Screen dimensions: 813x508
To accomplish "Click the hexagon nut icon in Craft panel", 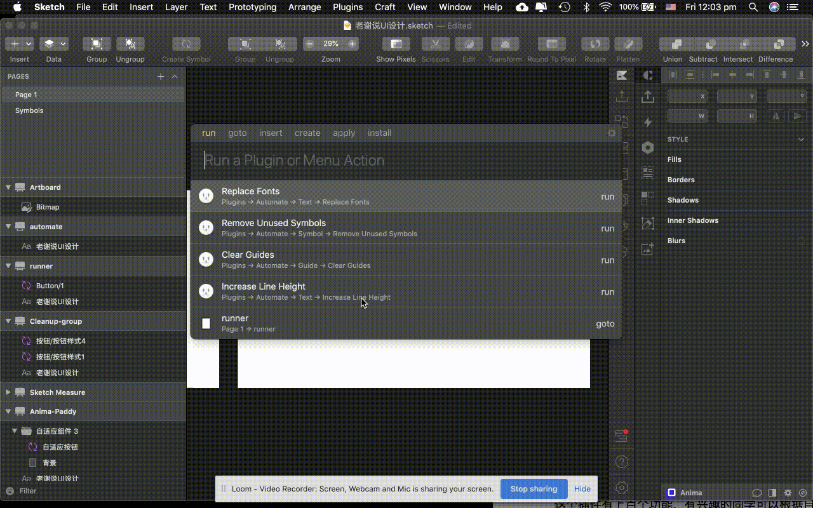I will pyautogui.click(x=648, y=148).
